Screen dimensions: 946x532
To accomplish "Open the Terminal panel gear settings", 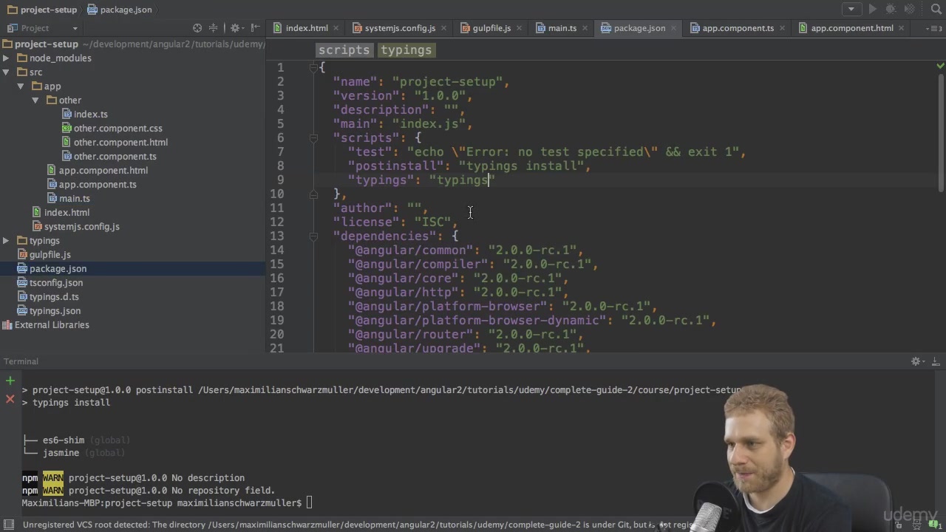I will click(x=916, y=361).
